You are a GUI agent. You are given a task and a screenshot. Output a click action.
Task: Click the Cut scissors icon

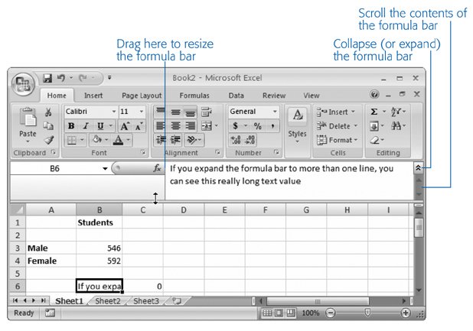[48, 112]
